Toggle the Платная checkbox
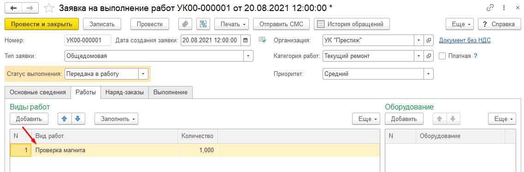Viewport: 524px width, 172px height. point(442,56)
